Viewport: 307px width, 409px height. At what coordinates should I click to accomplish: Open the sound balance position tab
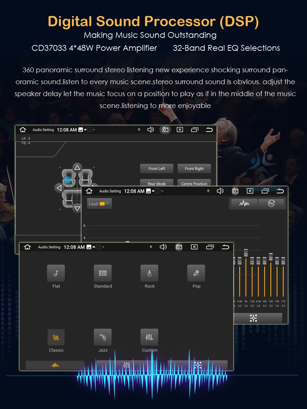pos(198,365)
